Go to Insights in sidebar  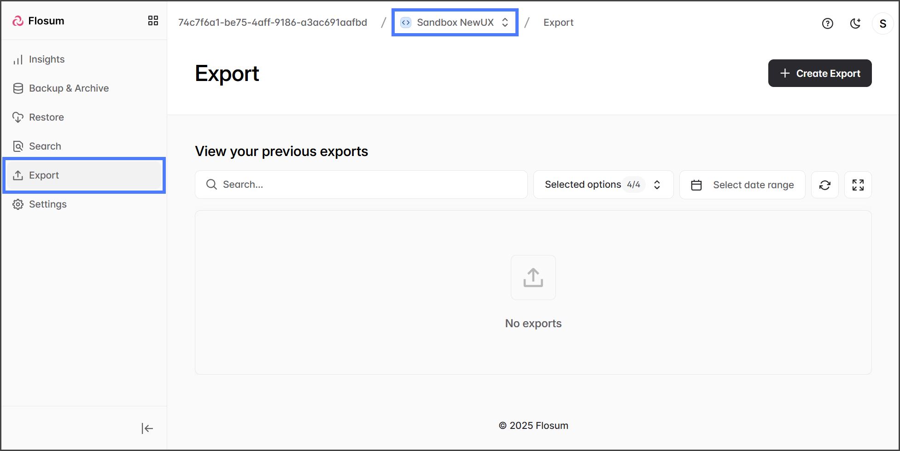(47, 59)
